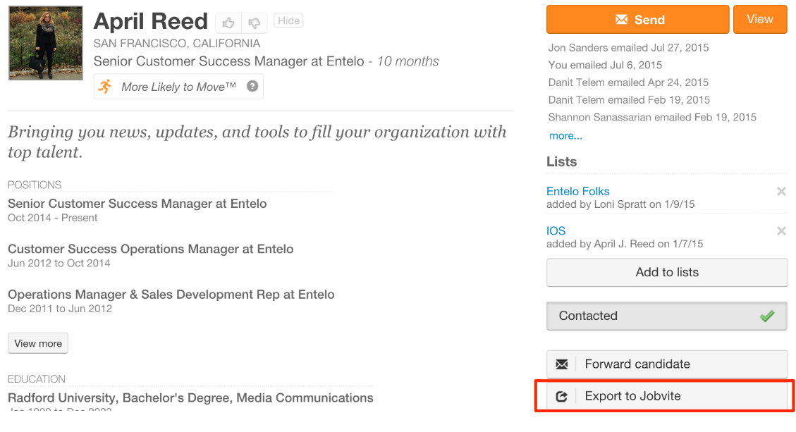
Task: Open the IOS list link
Action: point(556,231)
